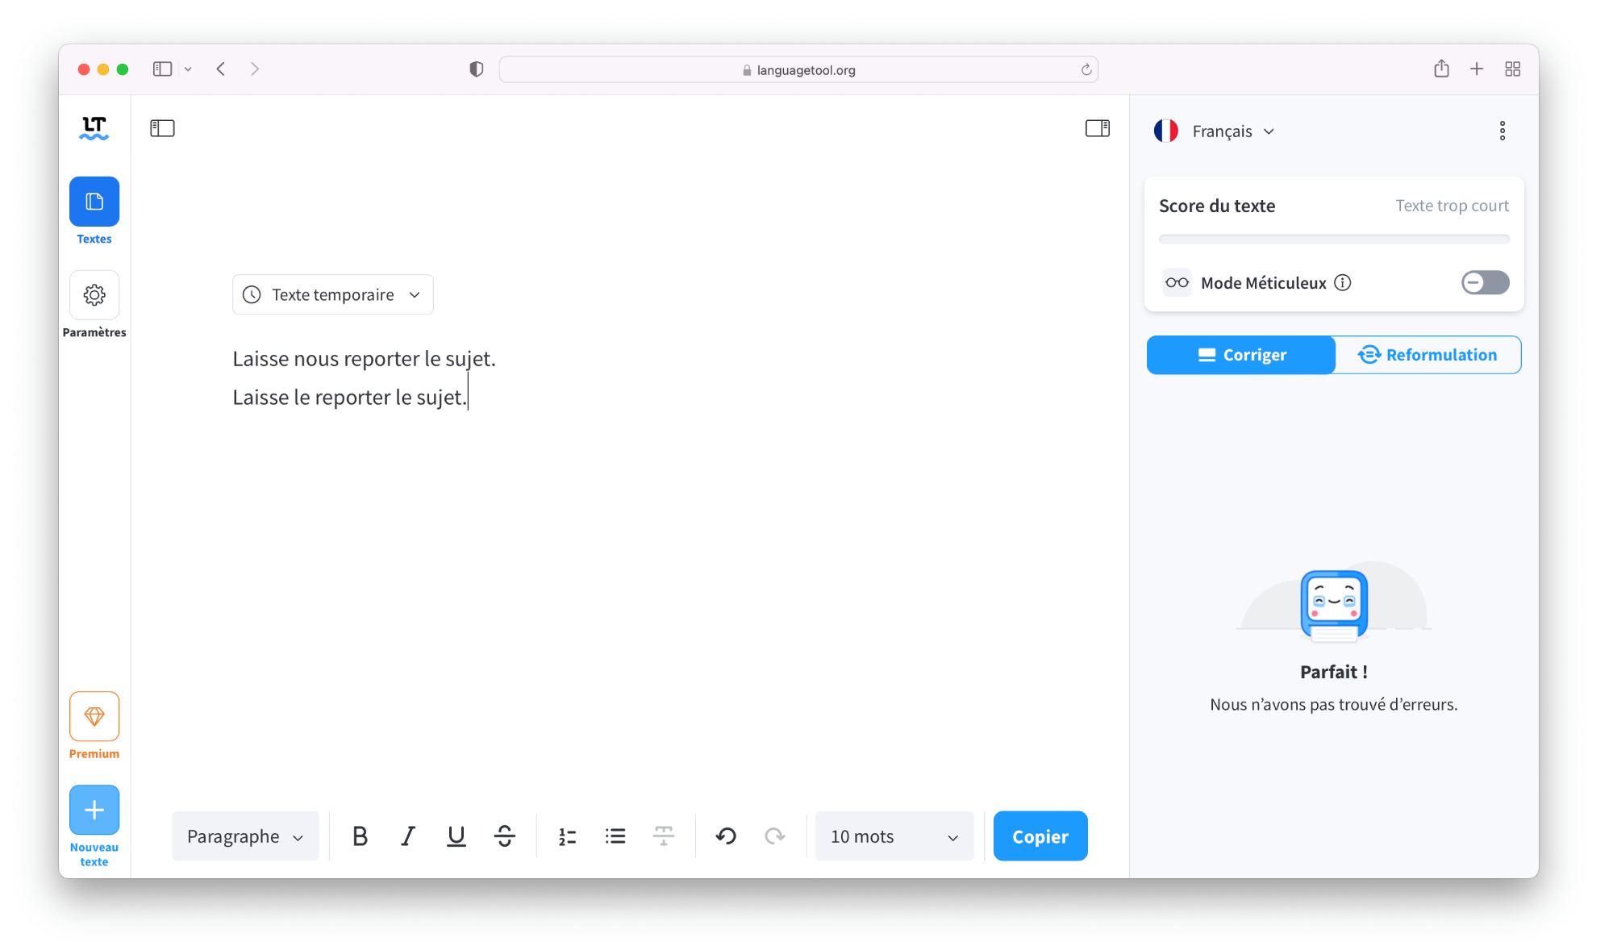
Task: Click the languagetool.org address bar
Action: [798, 70]
